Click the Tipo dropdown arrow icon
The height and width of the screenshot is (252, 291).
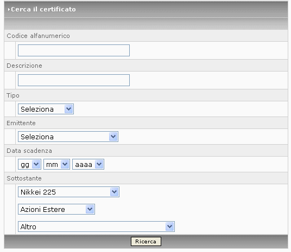point(69,109)
